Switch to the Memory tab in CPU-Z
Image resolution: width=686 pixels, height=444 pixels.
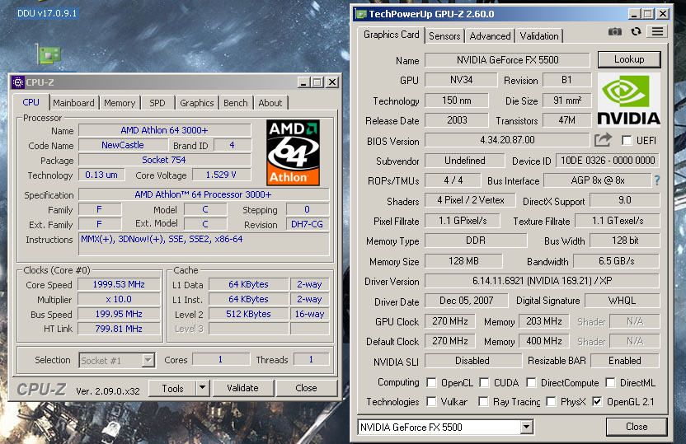[120, 103]
